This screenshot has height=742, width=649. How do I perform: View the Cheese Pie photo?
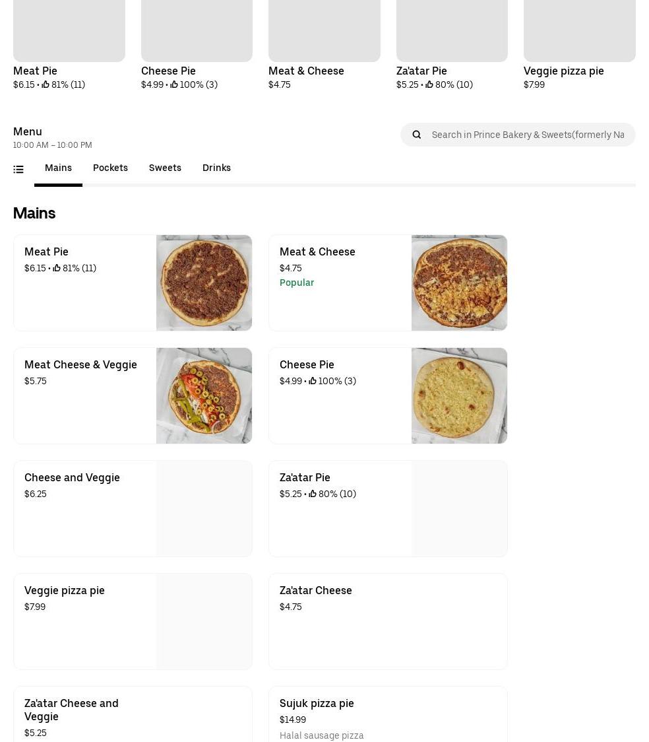pyautogui.click(x=459, y=395)
